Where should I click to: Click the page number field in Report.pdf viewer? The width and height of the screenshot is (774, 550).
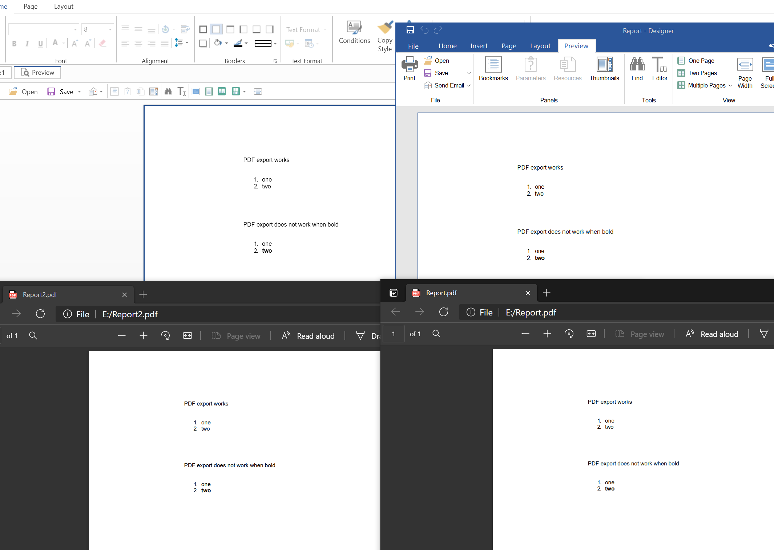click(x=394, y=334)
